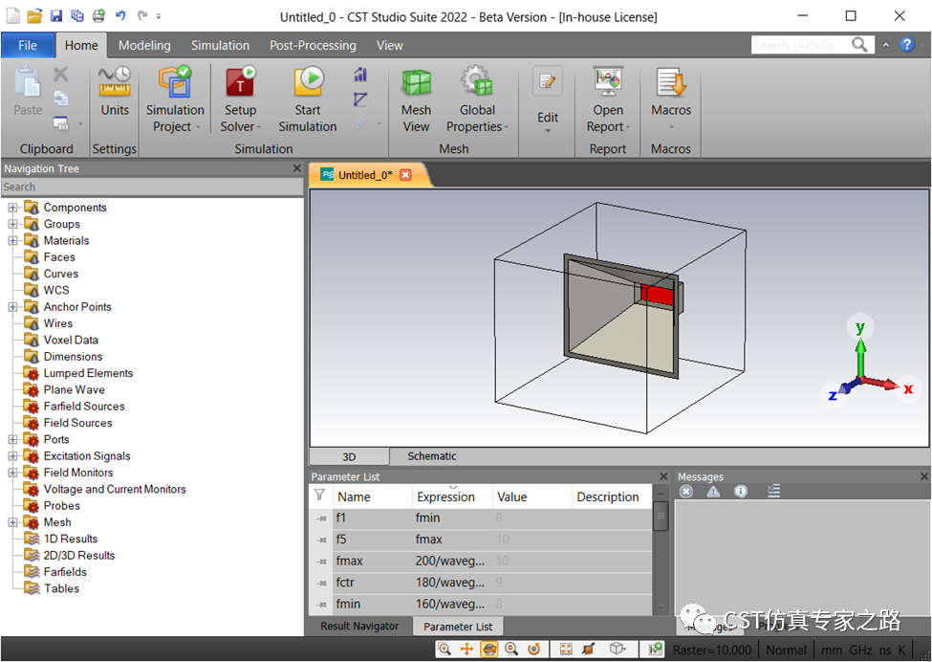Click the optimizer bar-chart icon in Simulation group
The width and height of the screenshot is (932, 662).
(x=360, y=75)
